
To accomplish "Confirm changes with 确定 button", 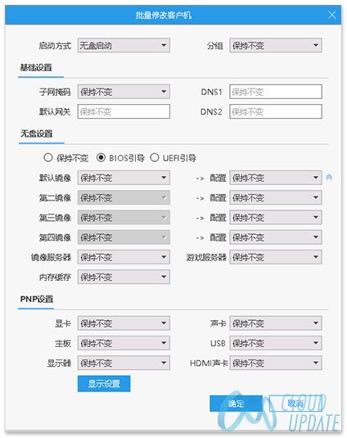I will 236,404.
